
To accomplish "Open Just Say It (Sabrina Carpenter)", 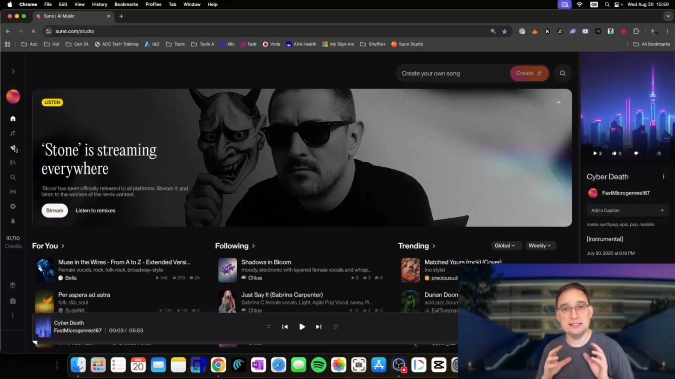I will pyautogui.click(x=282, y=295).
